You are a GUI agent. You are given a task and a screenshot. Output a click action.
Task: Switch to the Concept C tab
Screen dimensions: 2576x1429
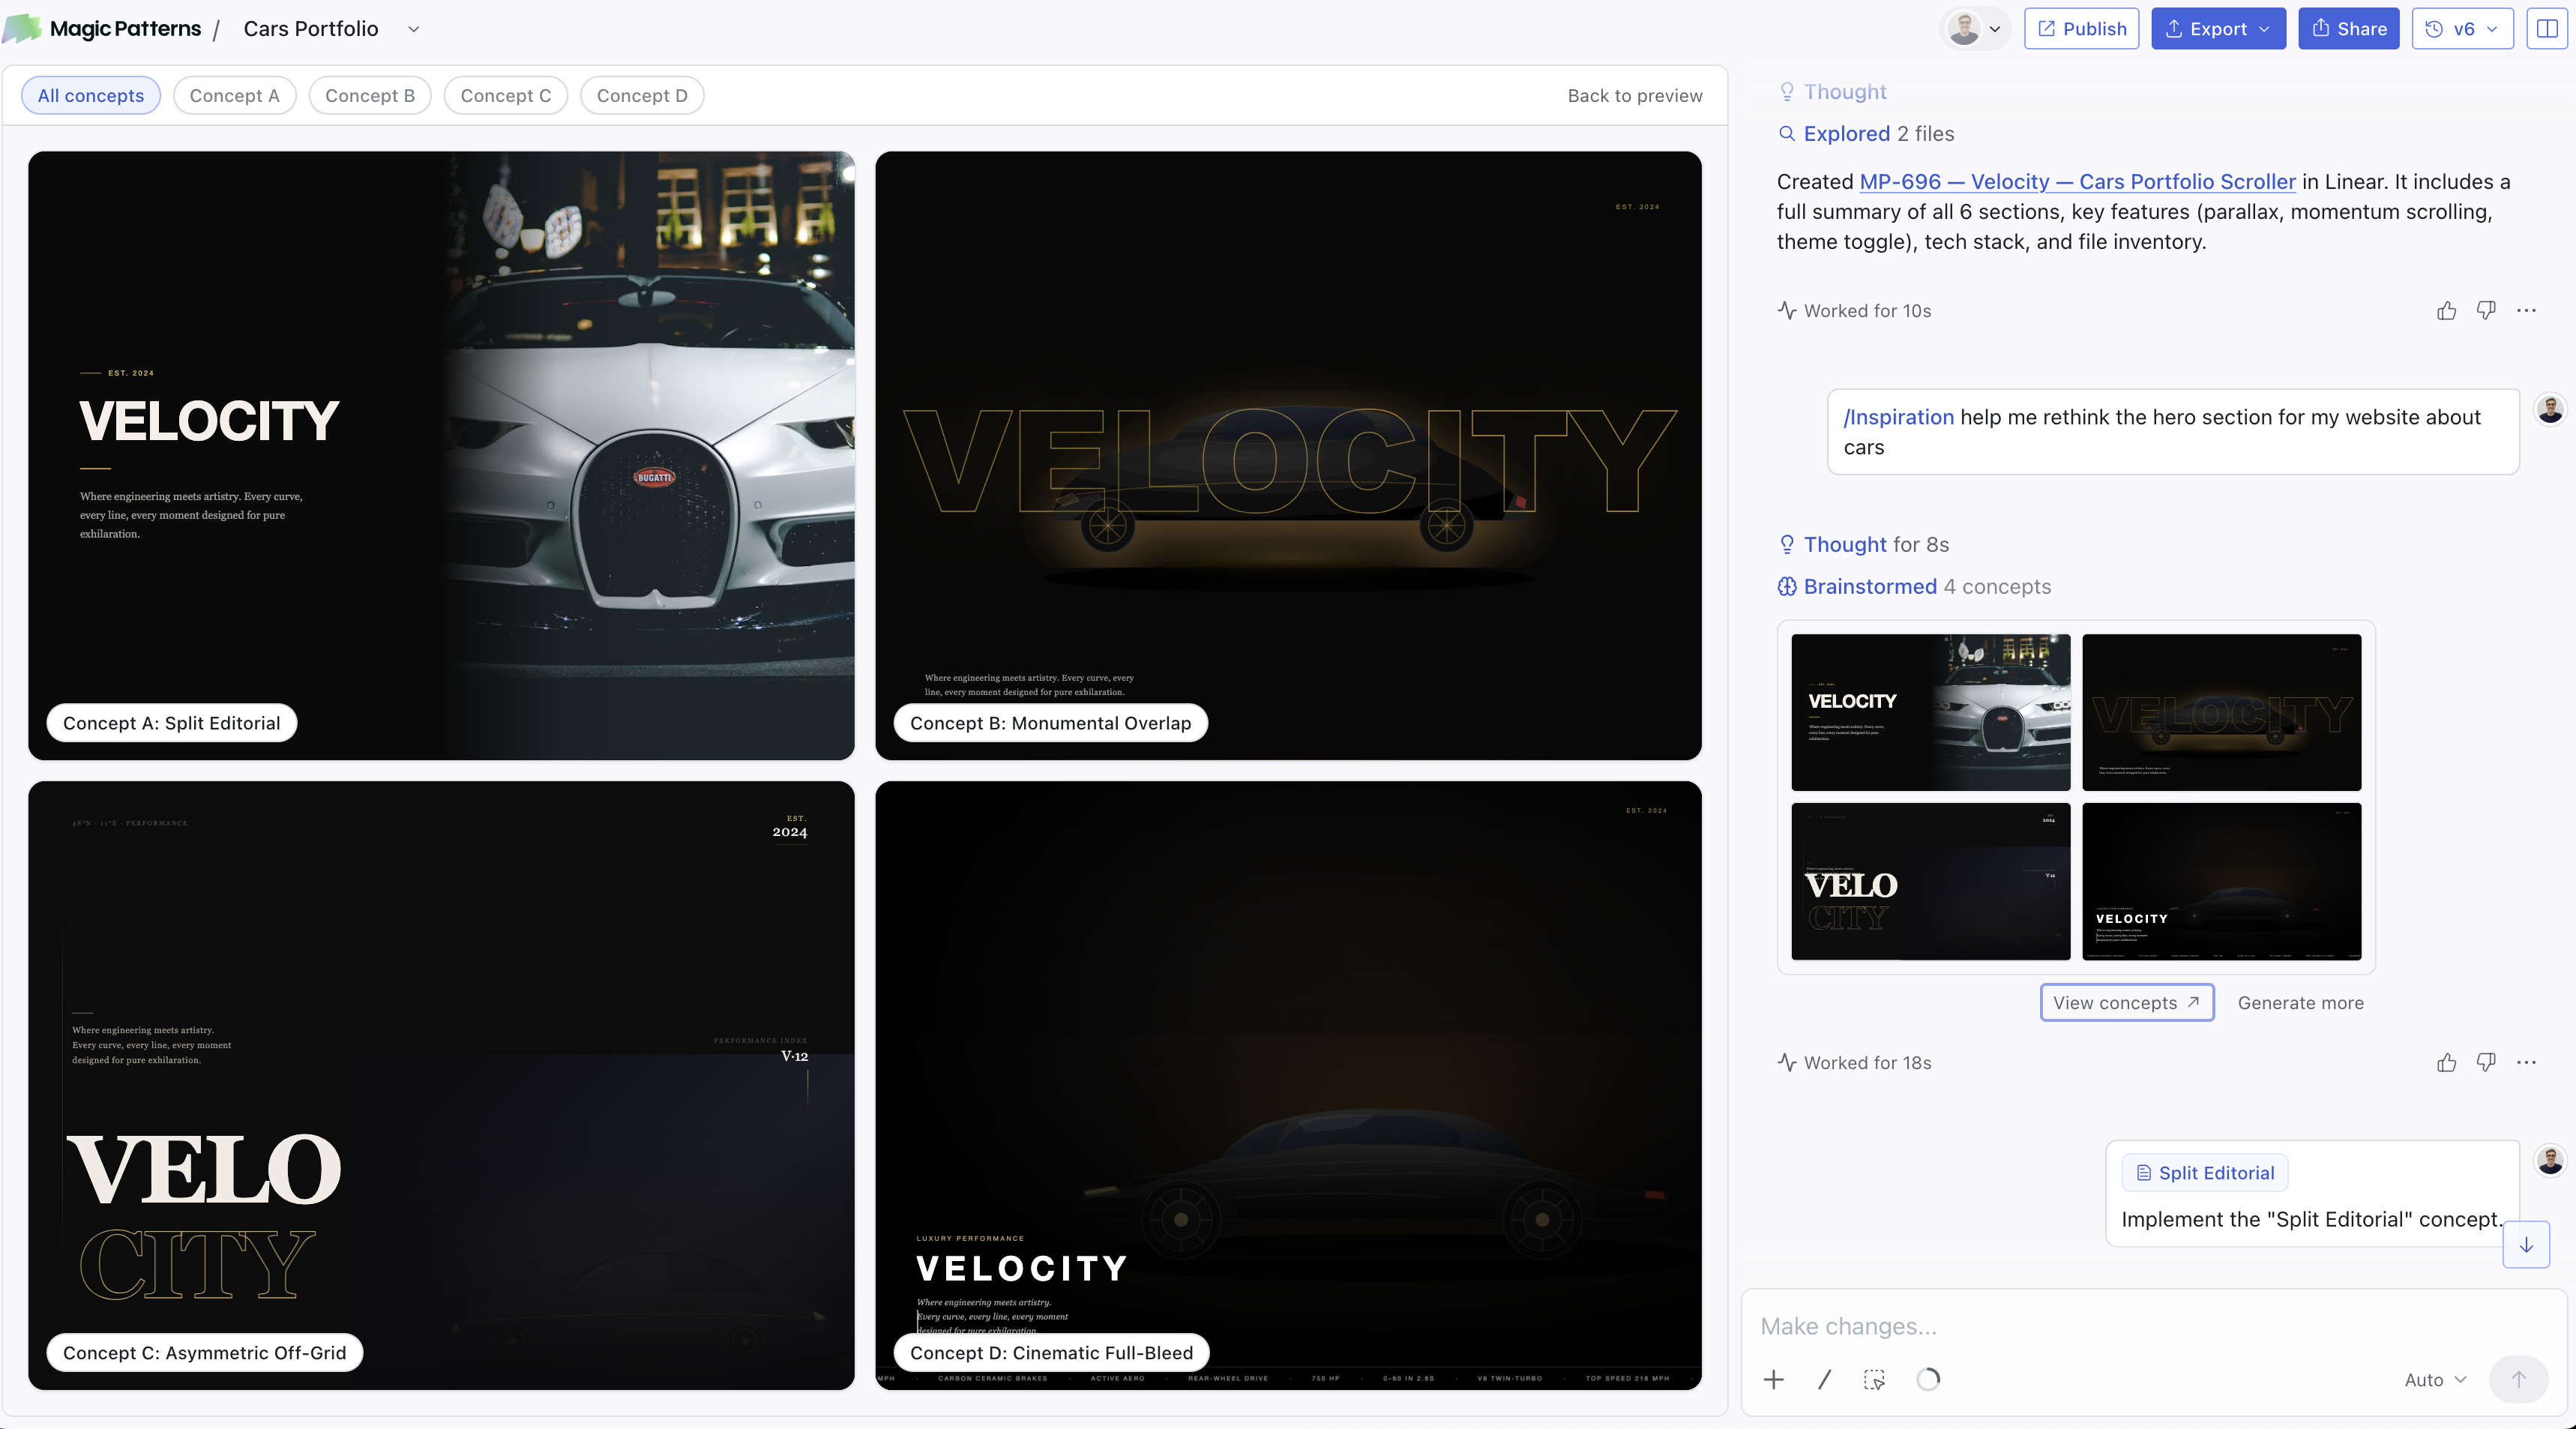point(506,95)
